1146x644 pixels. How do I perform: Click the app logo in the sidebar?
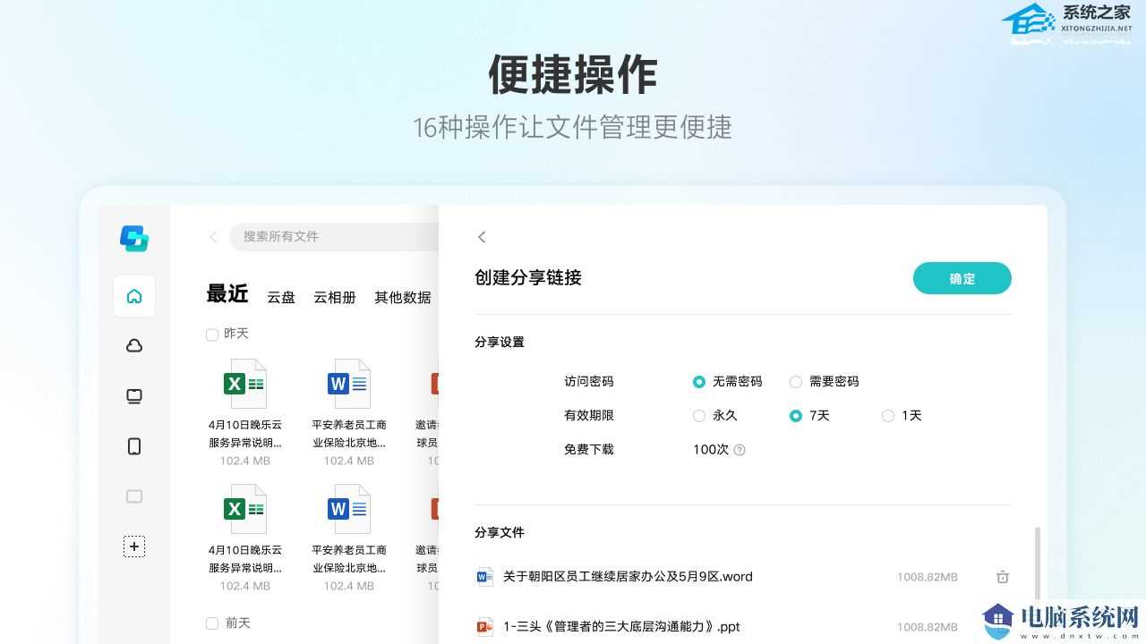pos(134,238)
